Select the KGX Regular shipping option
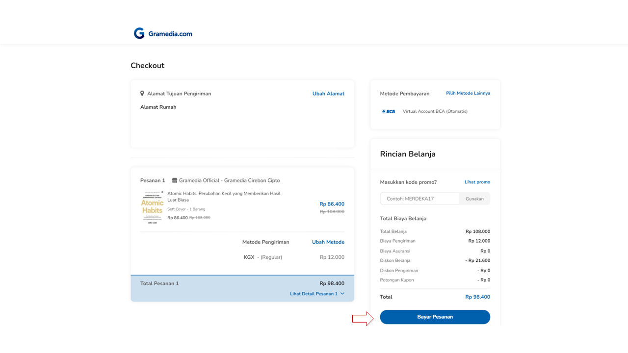The width and height of the screenshot is (628, 353). pyautogui.click(x=263, y=257)
